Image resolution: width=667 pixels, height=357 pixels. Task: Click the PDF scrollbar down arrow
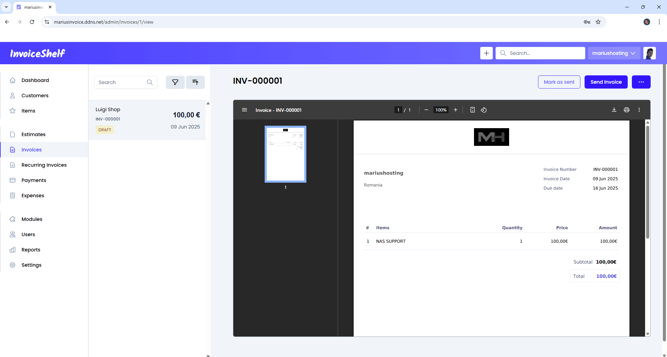pos(648,334)
